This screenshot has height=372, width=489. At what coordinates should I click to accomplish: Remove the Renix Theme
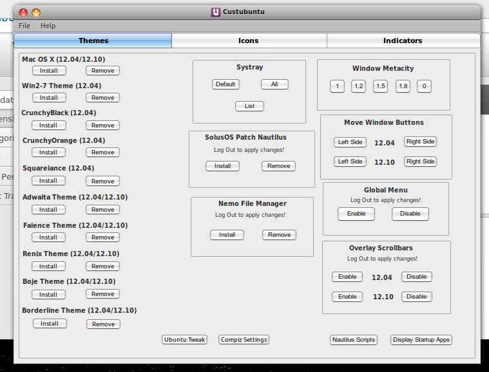pyautogui.click(x=102, y=266)
